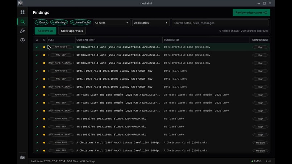Toggle approval check on 1941 MOV-CRUFT row

[37, 71]
